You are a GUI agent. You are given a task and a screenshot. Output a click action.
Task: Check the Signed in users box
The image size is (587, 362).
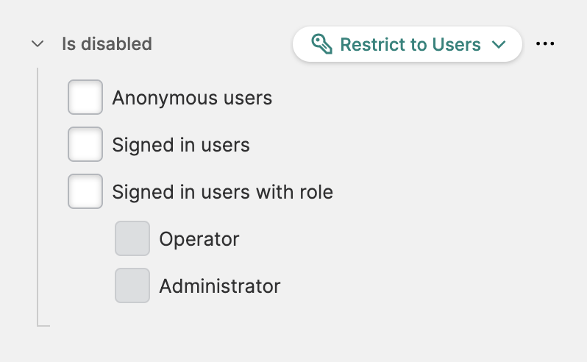point(85,145)
